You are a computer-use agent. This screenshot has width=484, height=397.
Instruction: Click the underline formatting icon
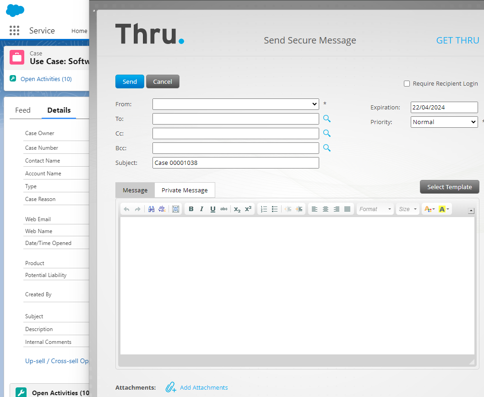click(x=212, y=209)
